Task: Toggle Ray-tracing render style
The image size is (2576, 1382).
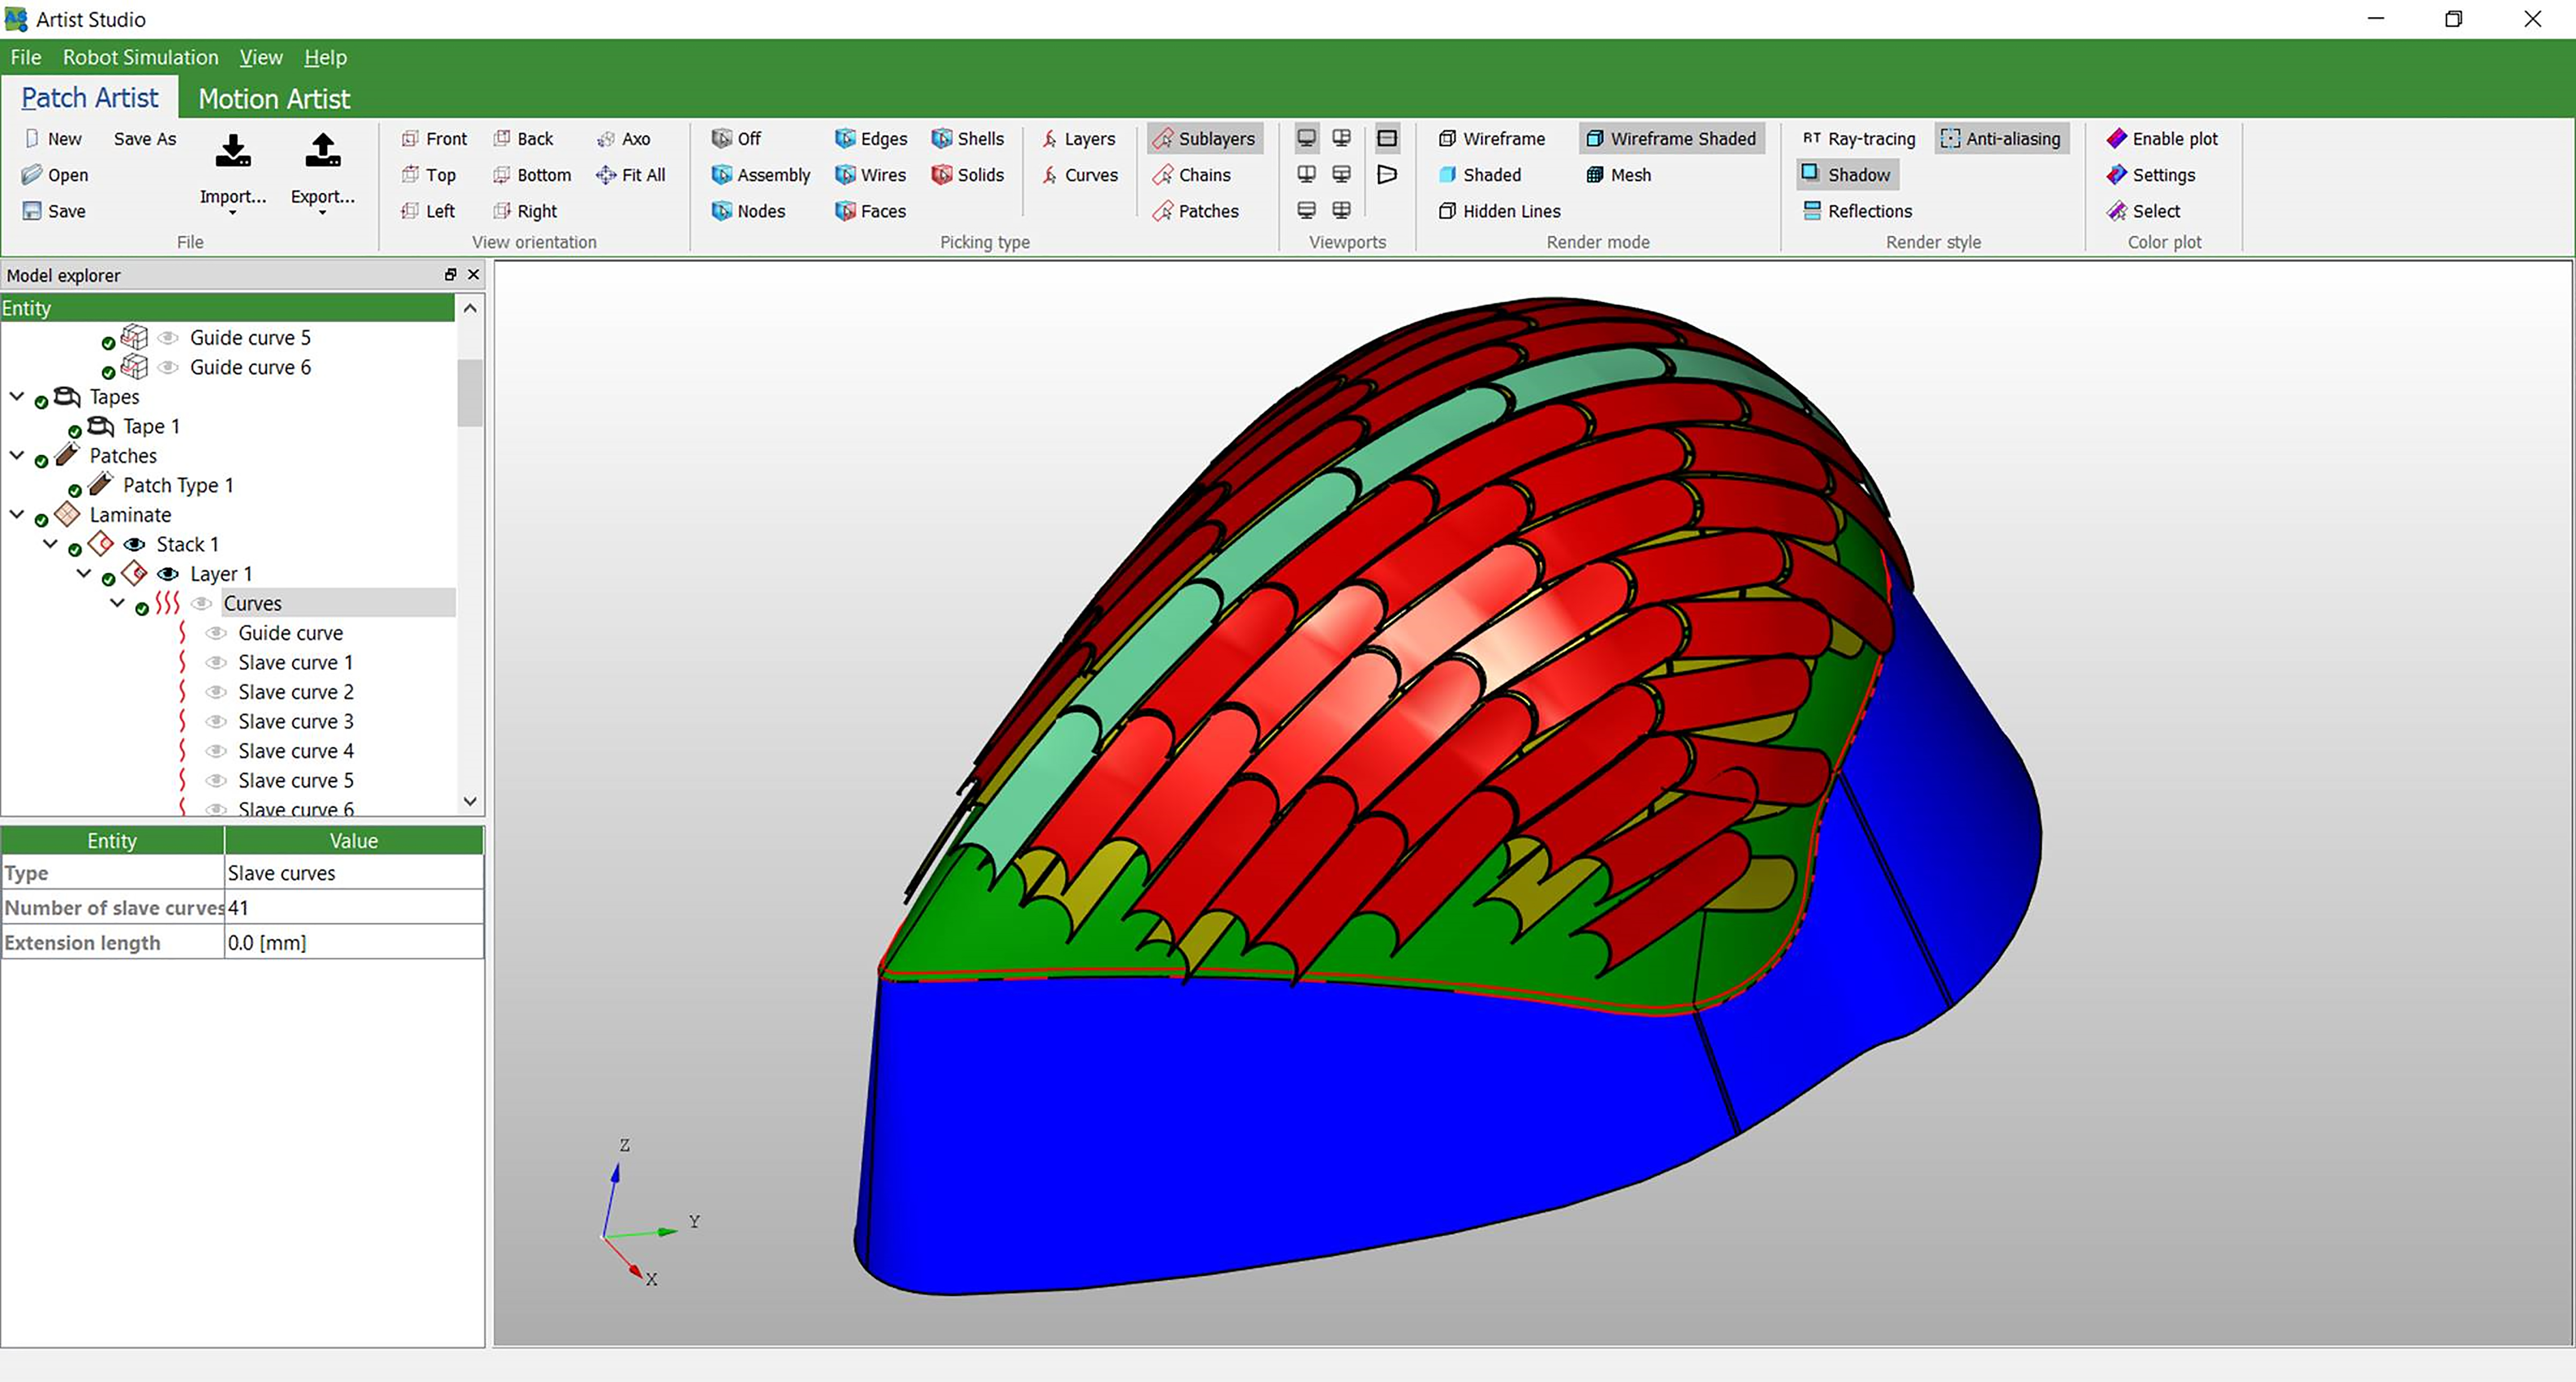Action: (1858, 139)
